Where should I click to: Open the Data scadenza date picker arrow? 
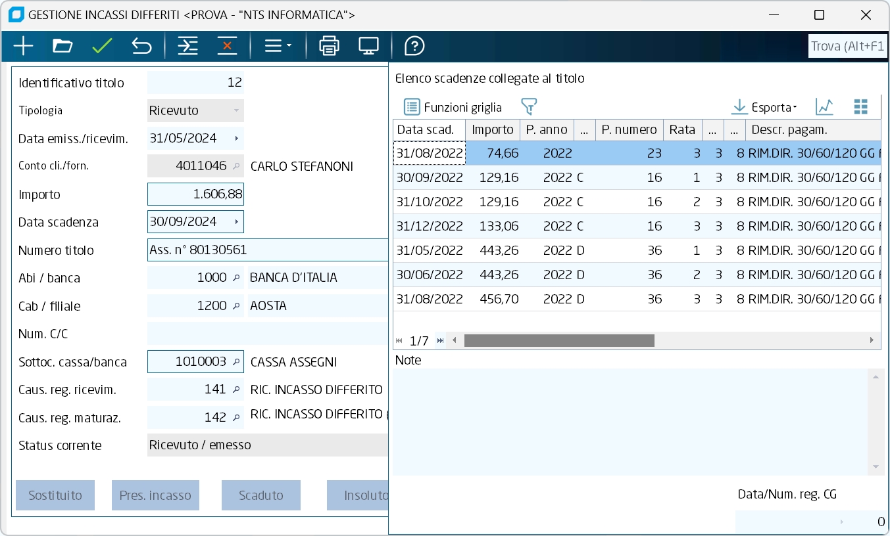(236, 222)
